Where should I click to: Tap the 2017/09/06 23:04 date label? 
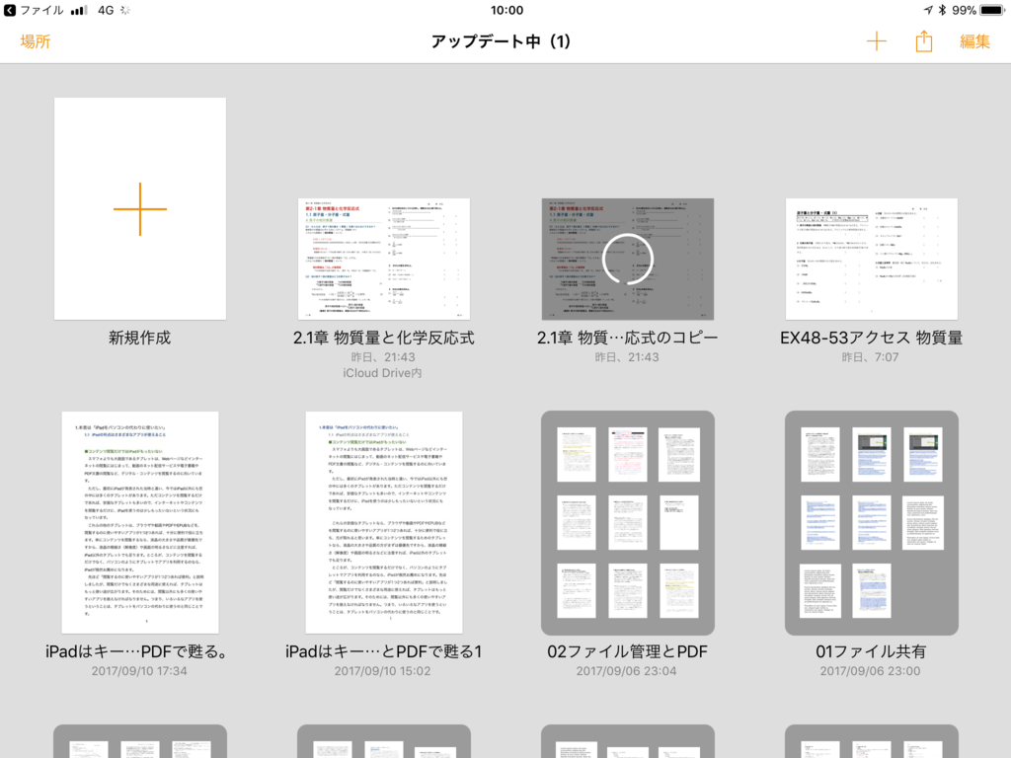(x=627, y=671)
